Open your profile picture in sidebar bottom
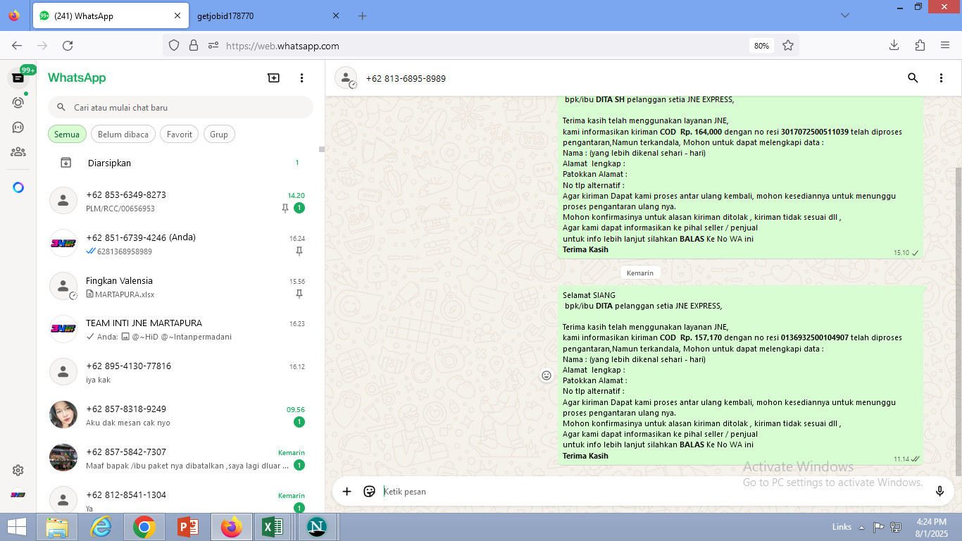The height and width of the screenshot is (541, 962). click(18, 495)
